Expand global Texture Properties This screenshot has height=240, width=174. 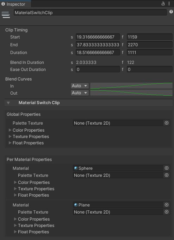10,136
